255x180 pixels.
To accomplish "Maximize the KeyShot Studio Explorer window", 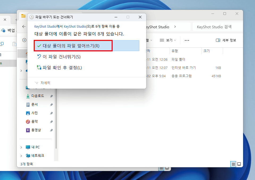I will [x=225, y=14].
